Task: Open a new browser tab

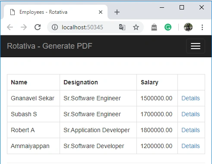Action: click(117, 12)
